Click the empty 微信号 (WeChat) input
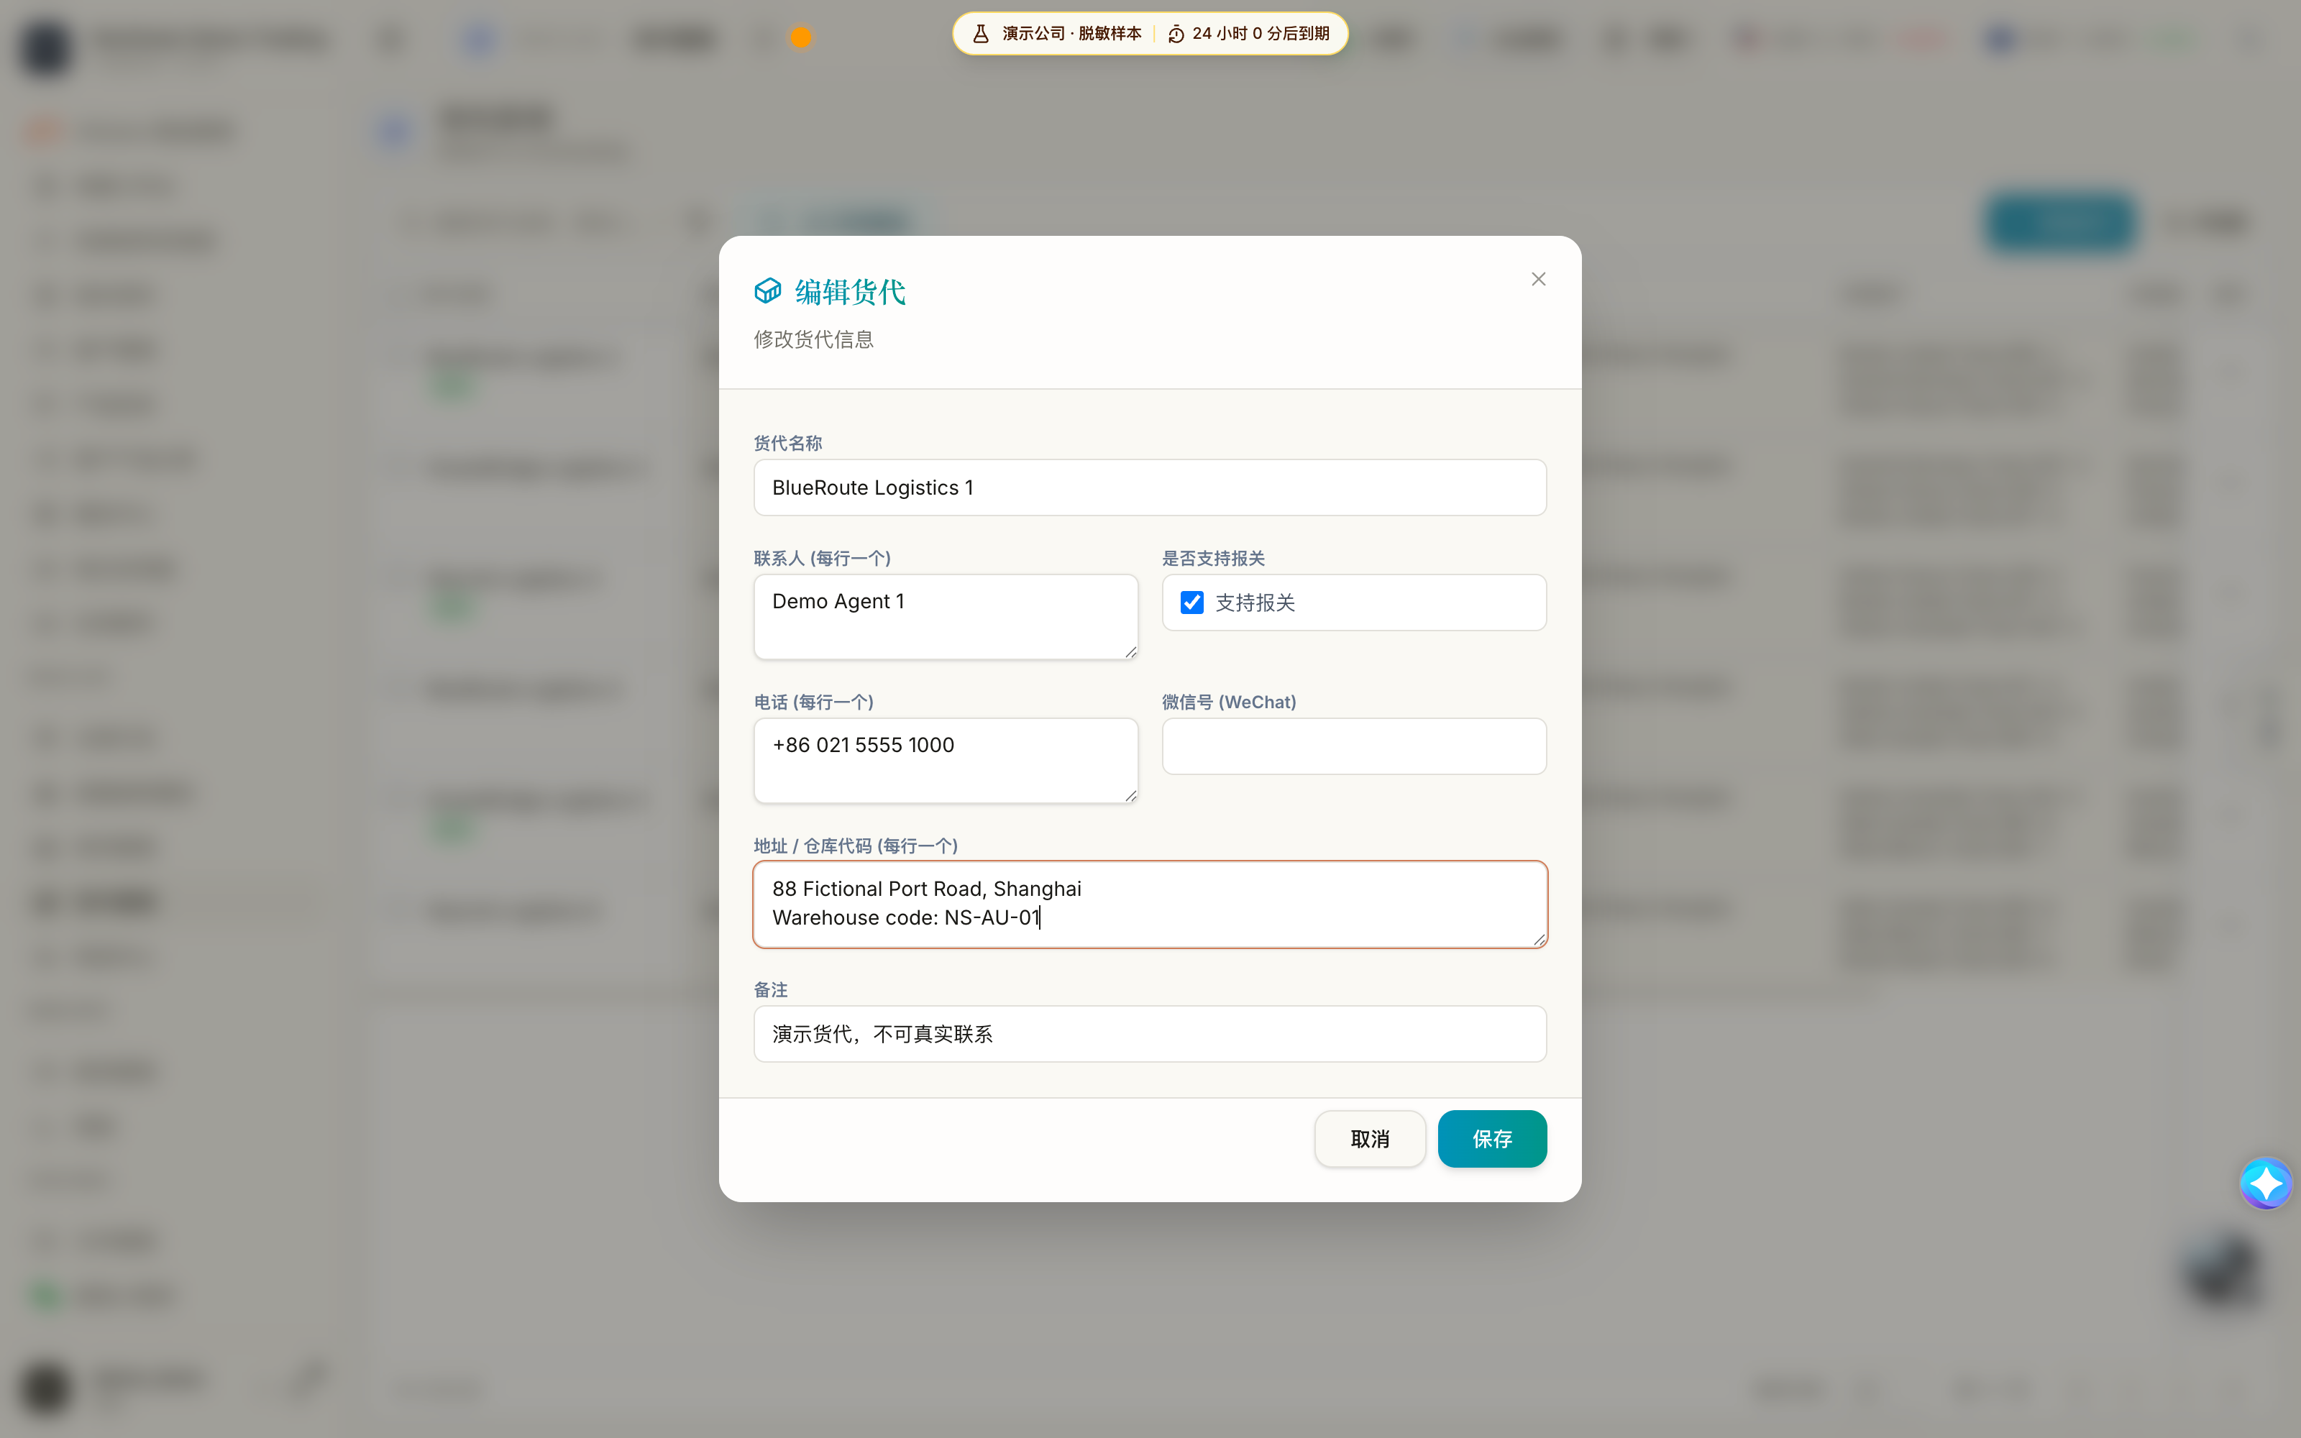Screen dimensions: 2301x1438 coord(1354,746)
